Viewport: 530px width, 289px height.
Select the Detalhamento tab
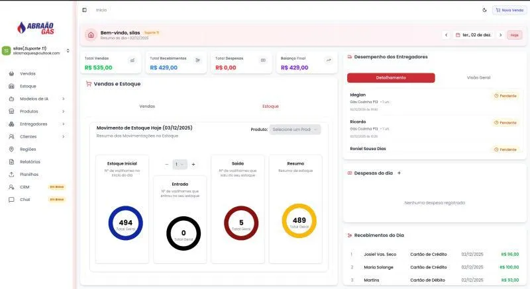391,78
